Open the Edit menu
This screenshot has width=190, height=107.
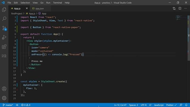tap(16, 3)
